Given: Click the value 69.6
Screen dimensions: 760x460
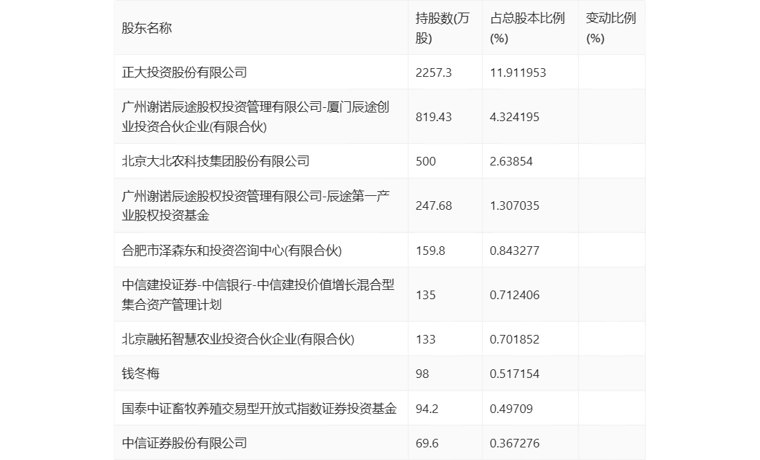Looking at the screenshot, I should 426,443.
